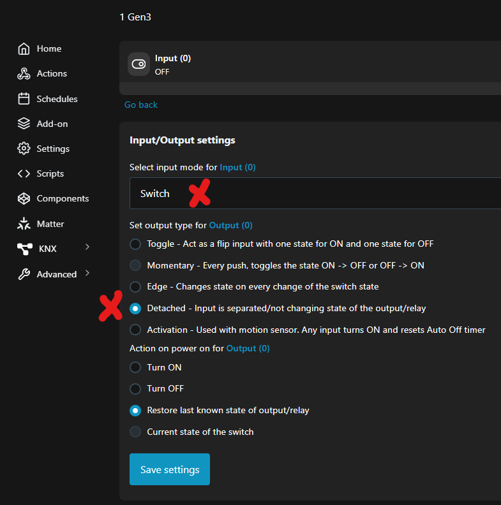Click the Settings gear icon
501x505 pixels.
click(x=24, y=149)
